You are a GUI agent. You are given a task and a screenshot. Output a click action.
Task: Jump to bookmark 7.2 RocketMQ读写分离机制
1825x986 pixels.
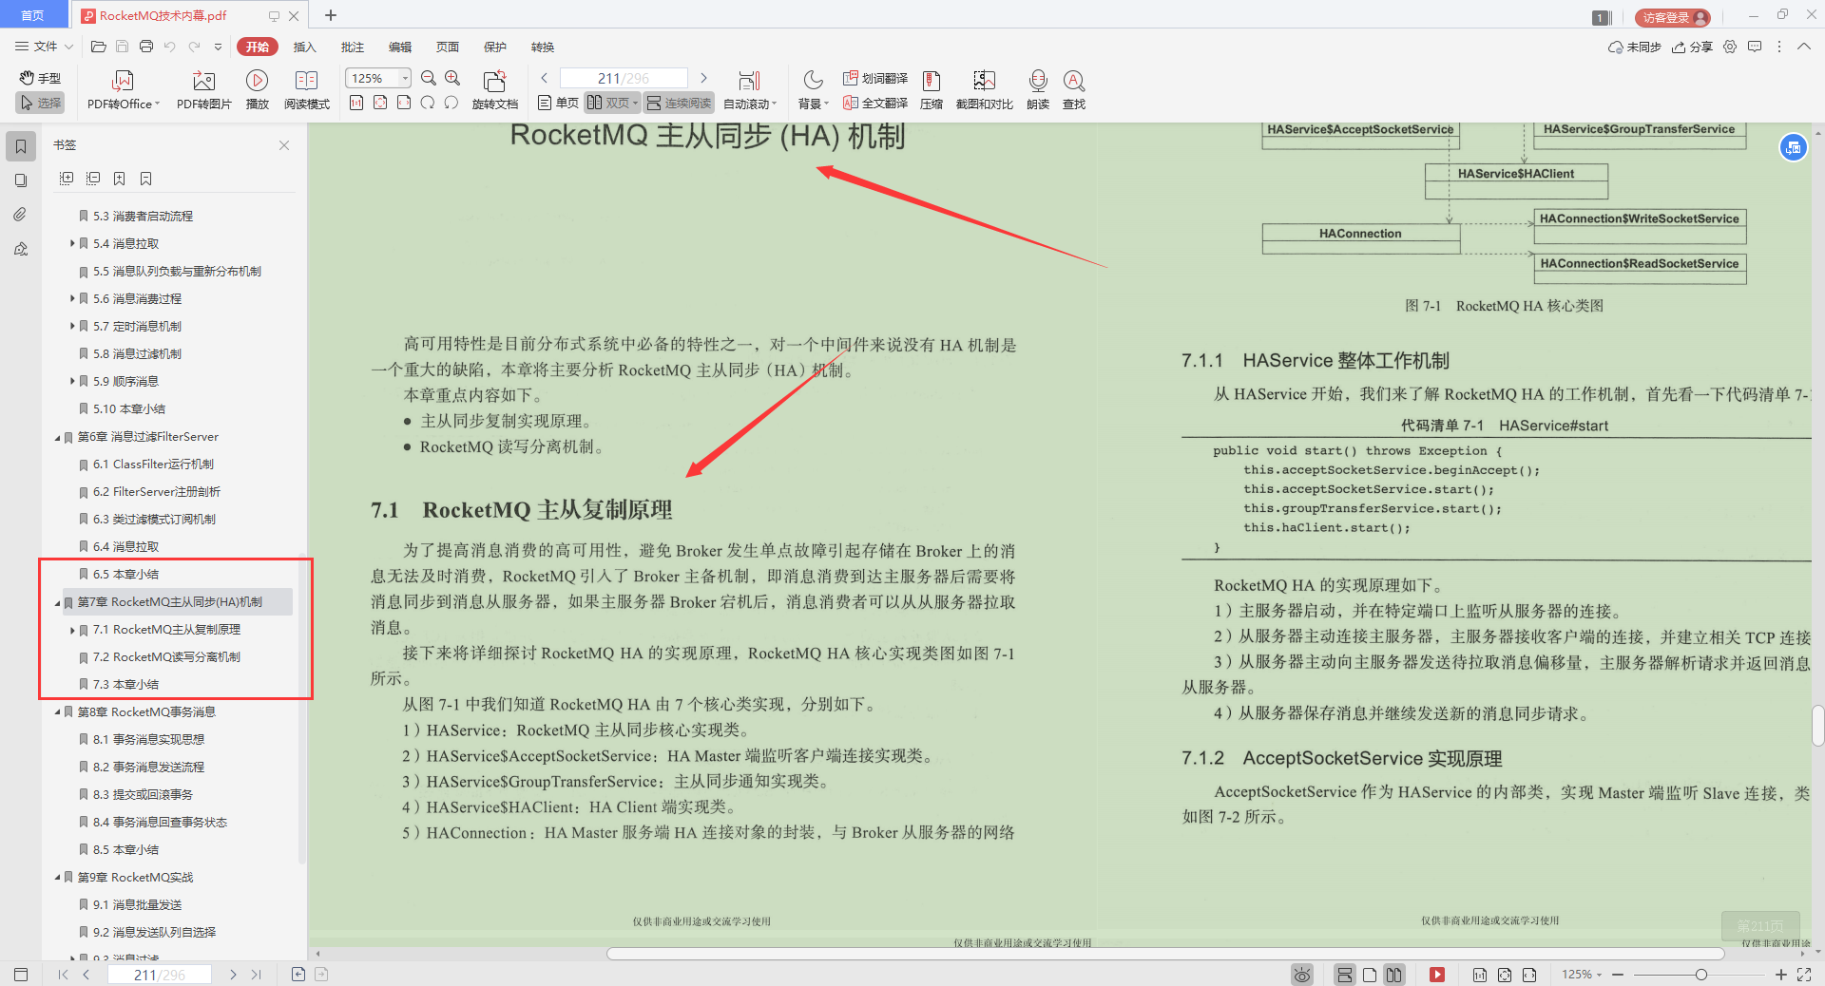tap(166, 657)
